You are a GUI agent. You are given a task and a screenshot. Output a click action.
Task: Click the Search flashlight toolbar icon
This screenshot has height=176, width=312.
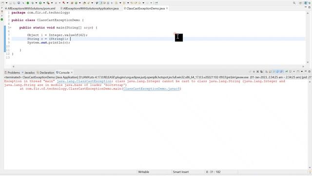click(89, 3)
